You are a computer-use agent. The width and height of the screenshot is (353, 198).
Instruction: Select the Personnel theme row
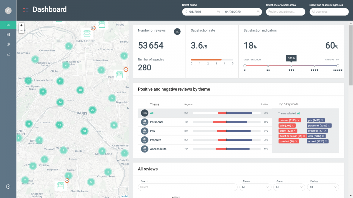[x=156, y=122]
